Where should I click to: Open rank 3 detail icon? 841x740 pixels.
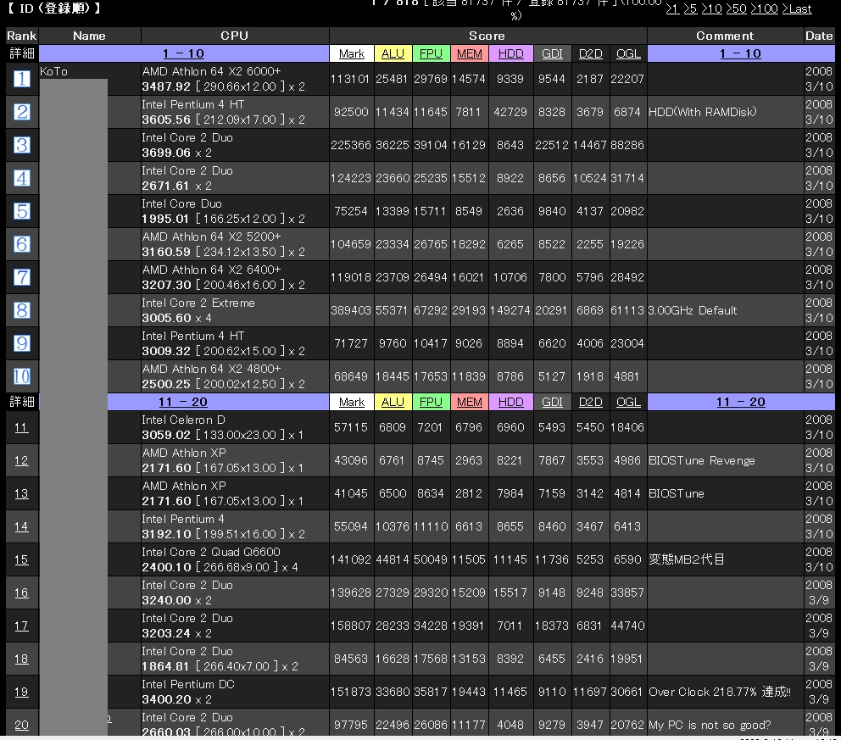(x=21, y=145)
